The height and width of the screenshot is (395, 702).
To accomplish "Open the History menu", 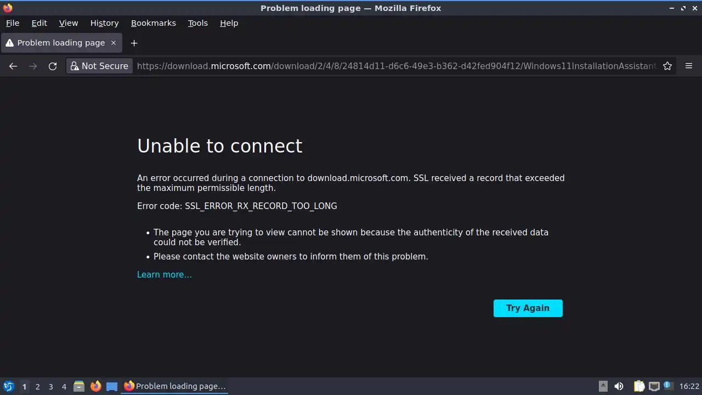I will [x=104, y=23].
